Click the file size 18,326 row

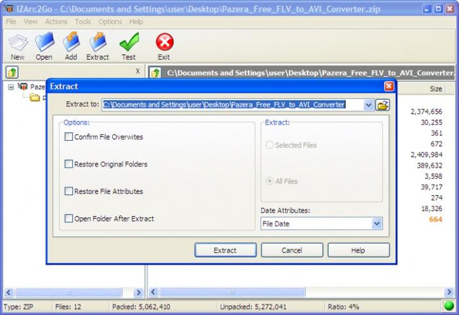(432, 209)
